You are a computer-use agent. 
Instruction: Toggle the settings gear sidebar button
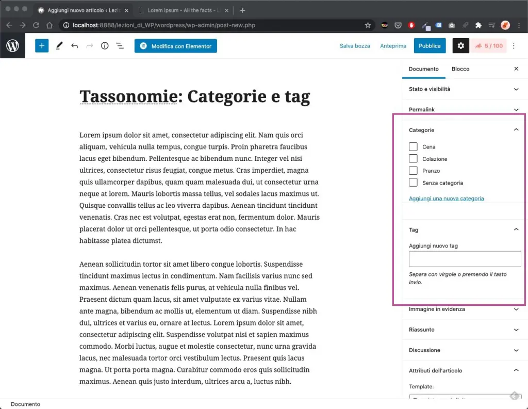(460, 46)
